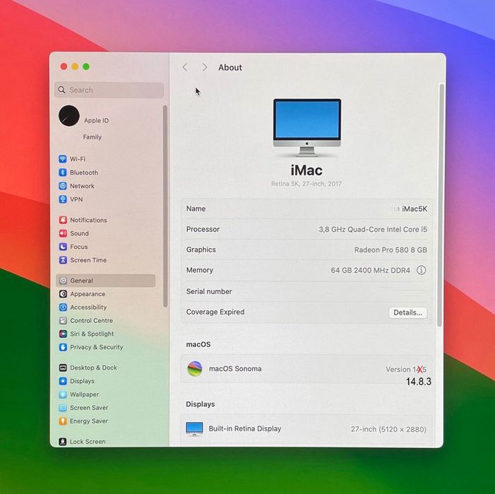Click the magnifier icon in the Search field

pyautogui.click(x=62, y=90)
